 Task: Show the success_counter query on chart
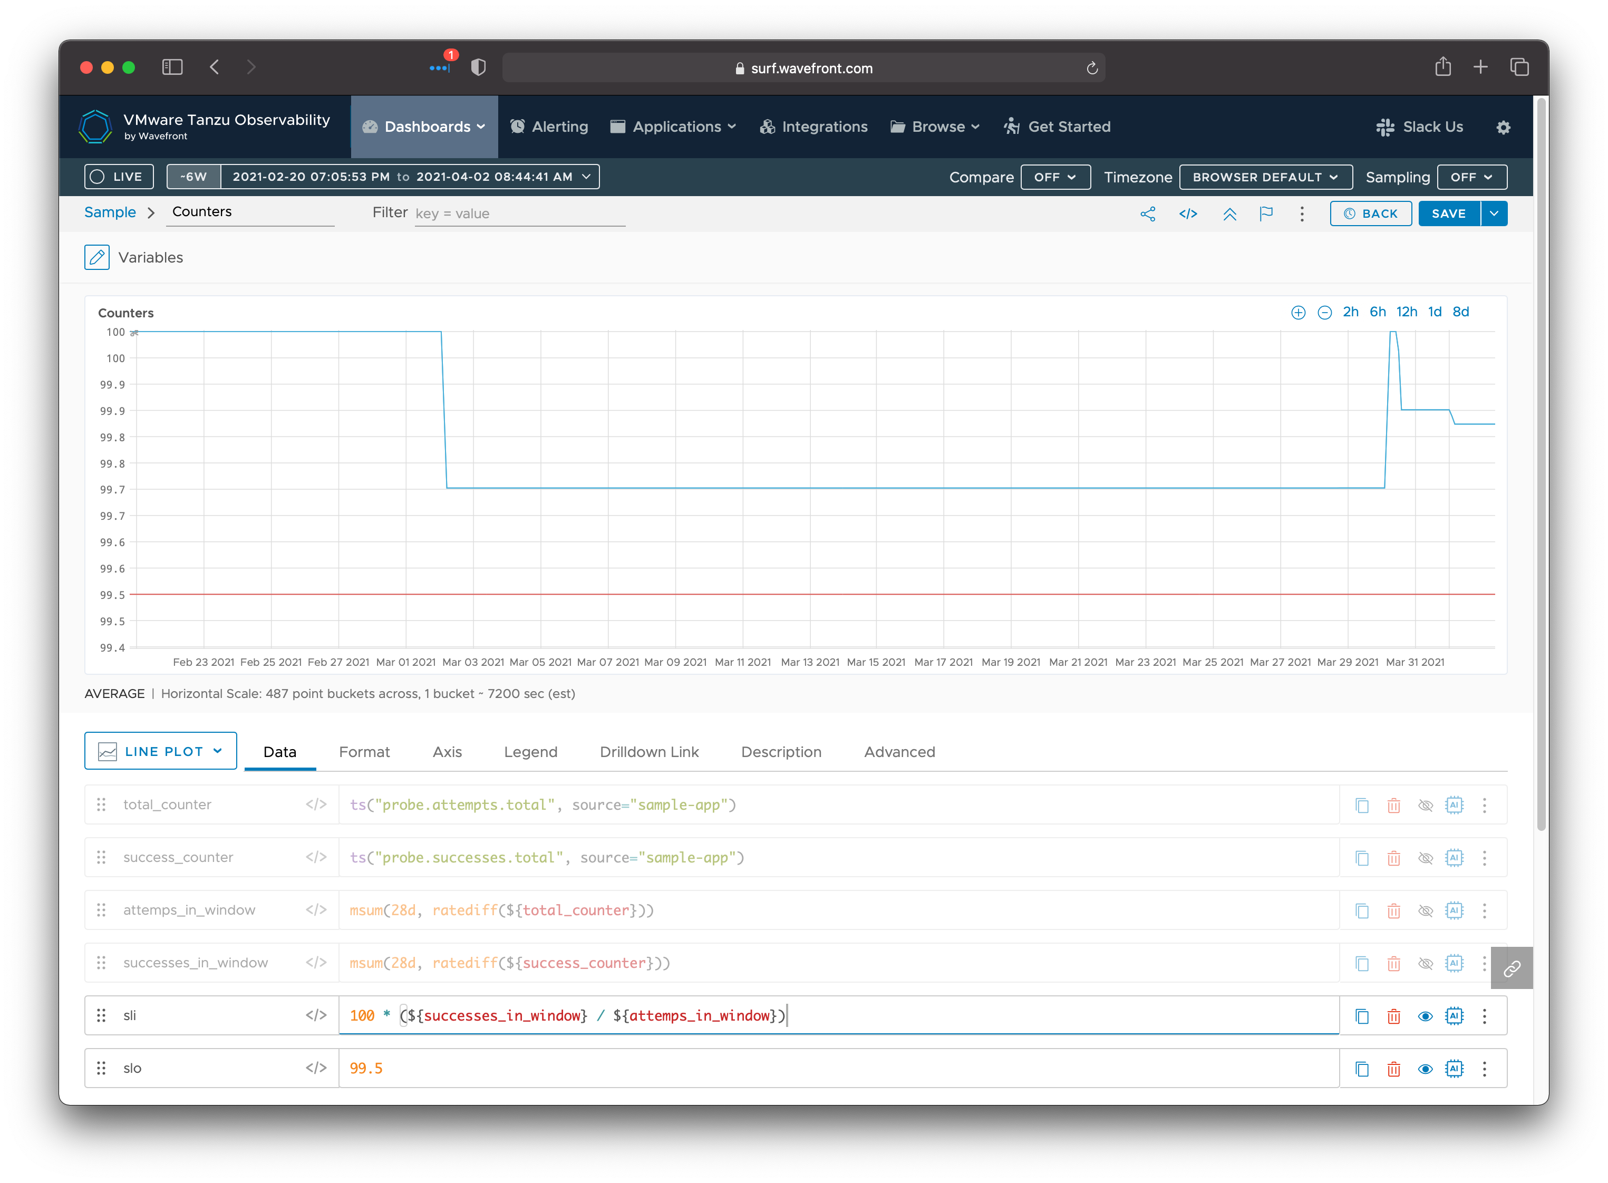[1425, 858]
